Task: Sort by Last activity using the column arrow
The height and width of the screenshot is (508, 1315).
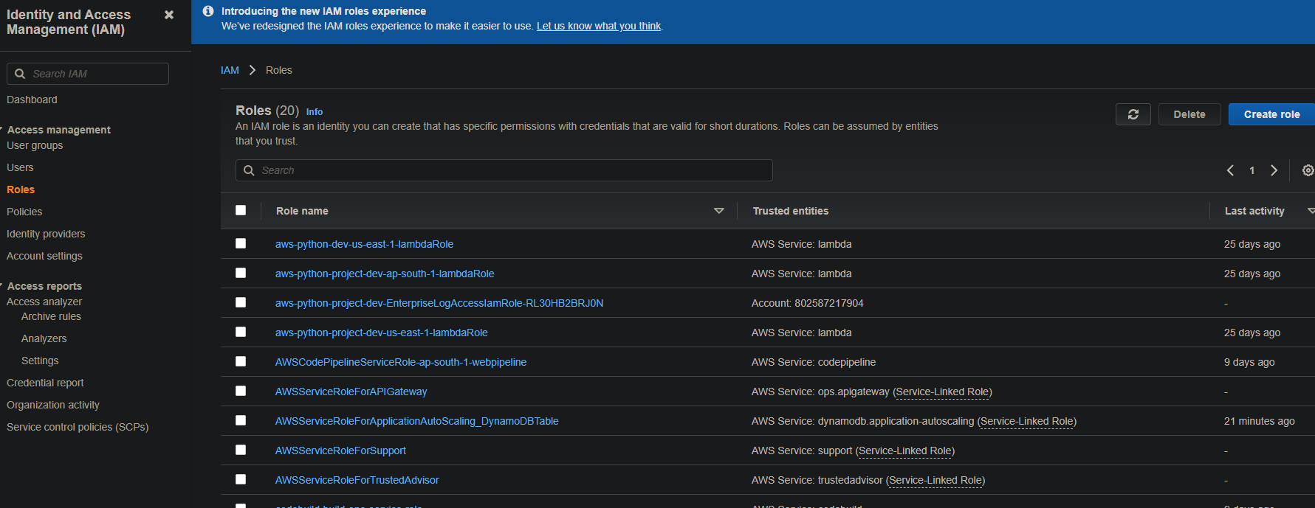Action: click(x=1311, y=211)
